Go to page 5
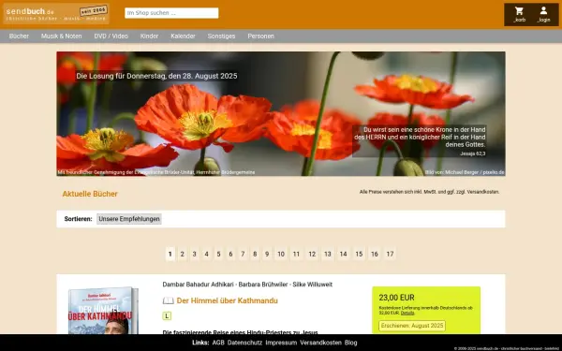This screenshot has height=351, width=562. pos(218,254)
